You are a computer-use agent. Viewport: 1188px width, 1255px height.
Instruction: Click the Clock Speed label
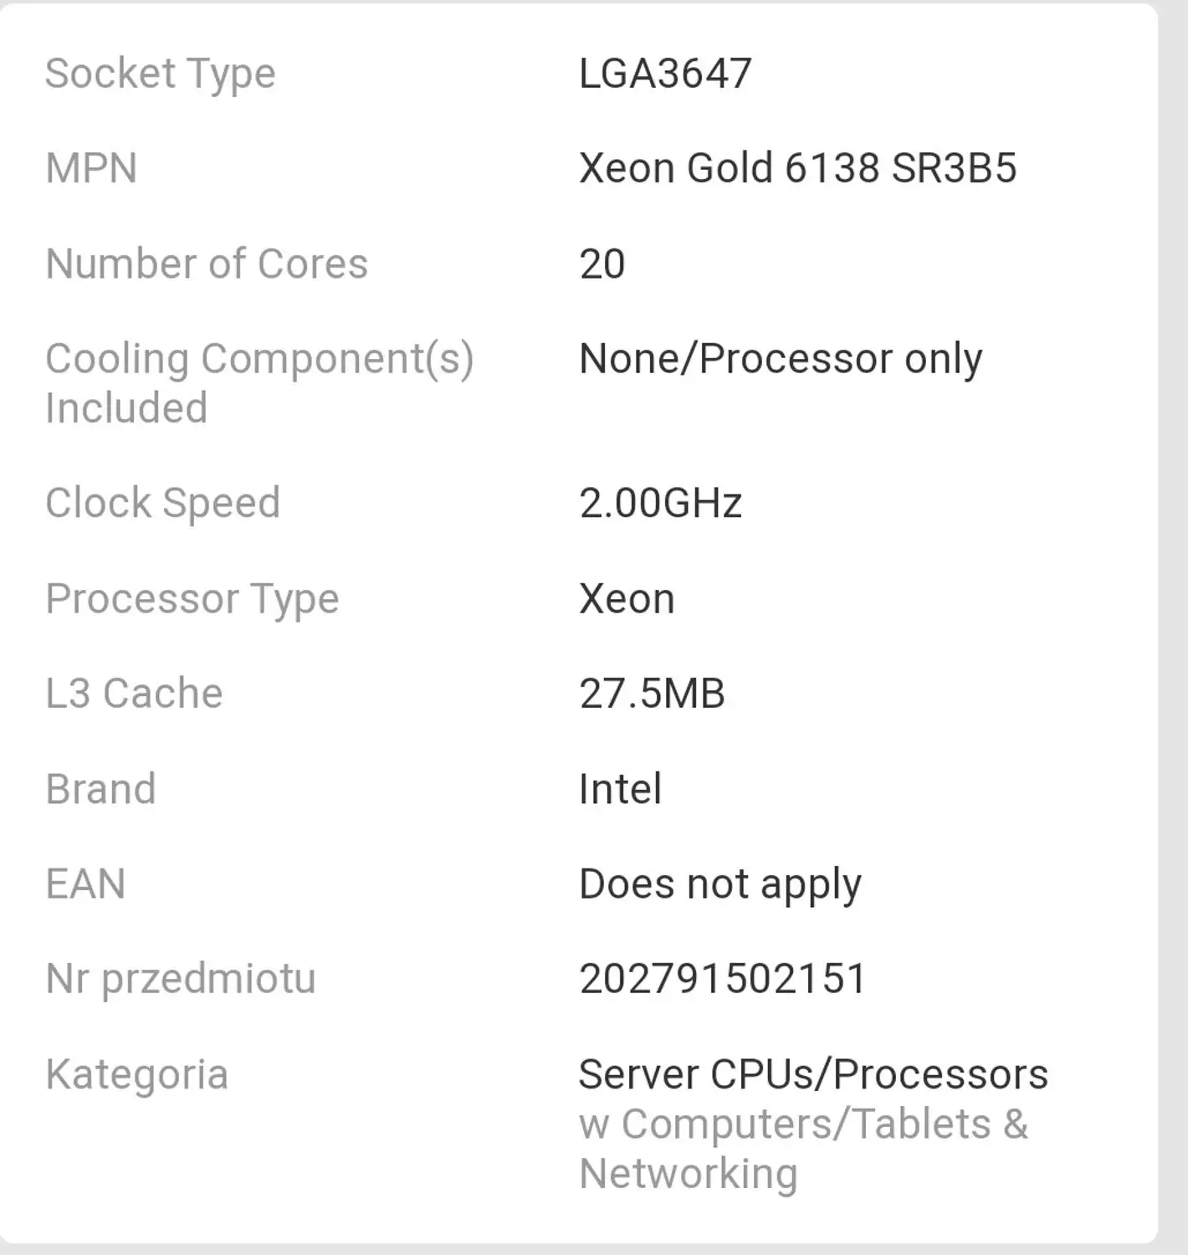162,503
